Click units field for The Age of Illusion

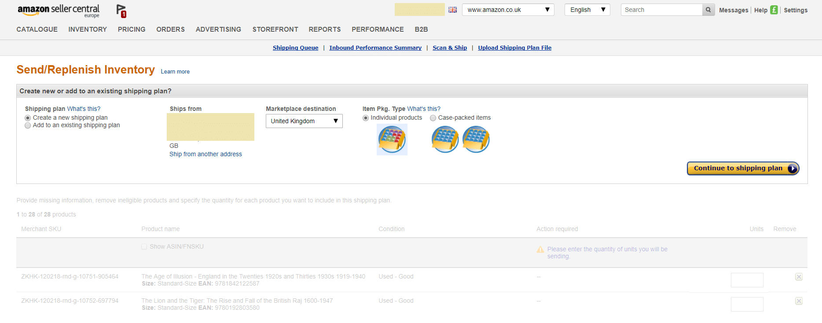(747, 280)
